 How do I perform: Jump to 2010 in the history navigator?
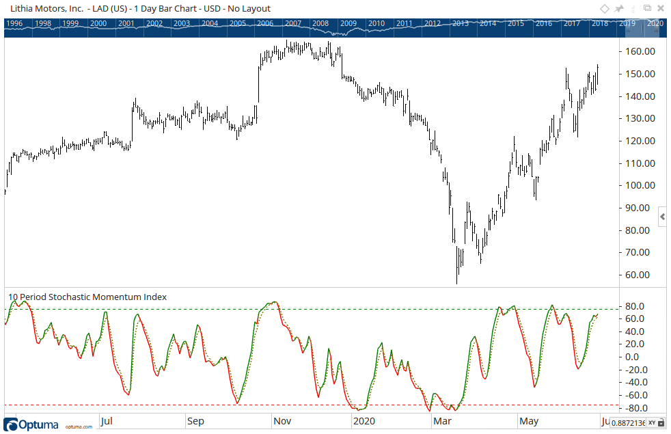(376, 23)
